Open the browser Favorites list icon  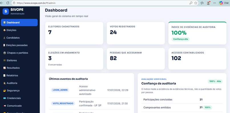202,3
